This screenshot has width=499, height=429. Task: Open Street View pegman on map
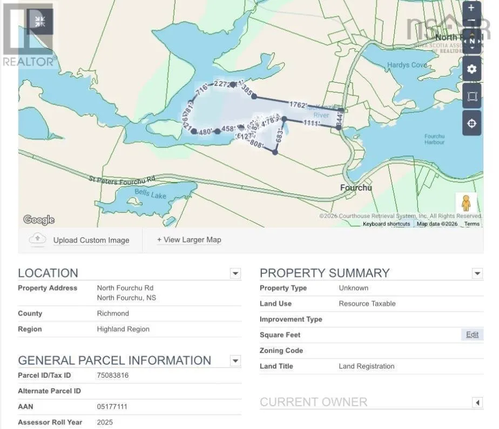coord(466,203)
